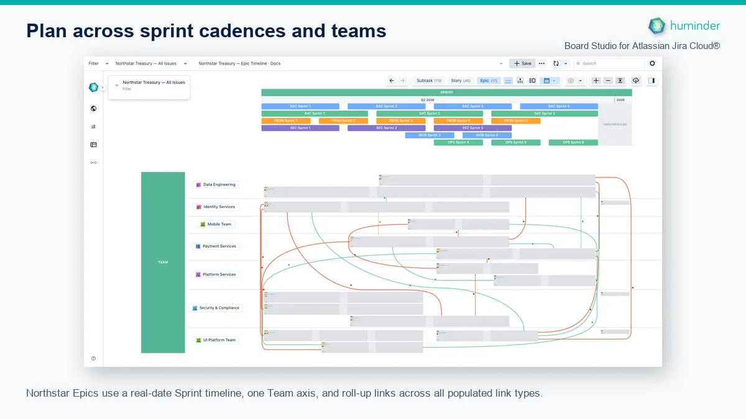Viewport: 746px width, 419px height.
Task: Select the Mobile Team row label
Action: coord(216,224)
